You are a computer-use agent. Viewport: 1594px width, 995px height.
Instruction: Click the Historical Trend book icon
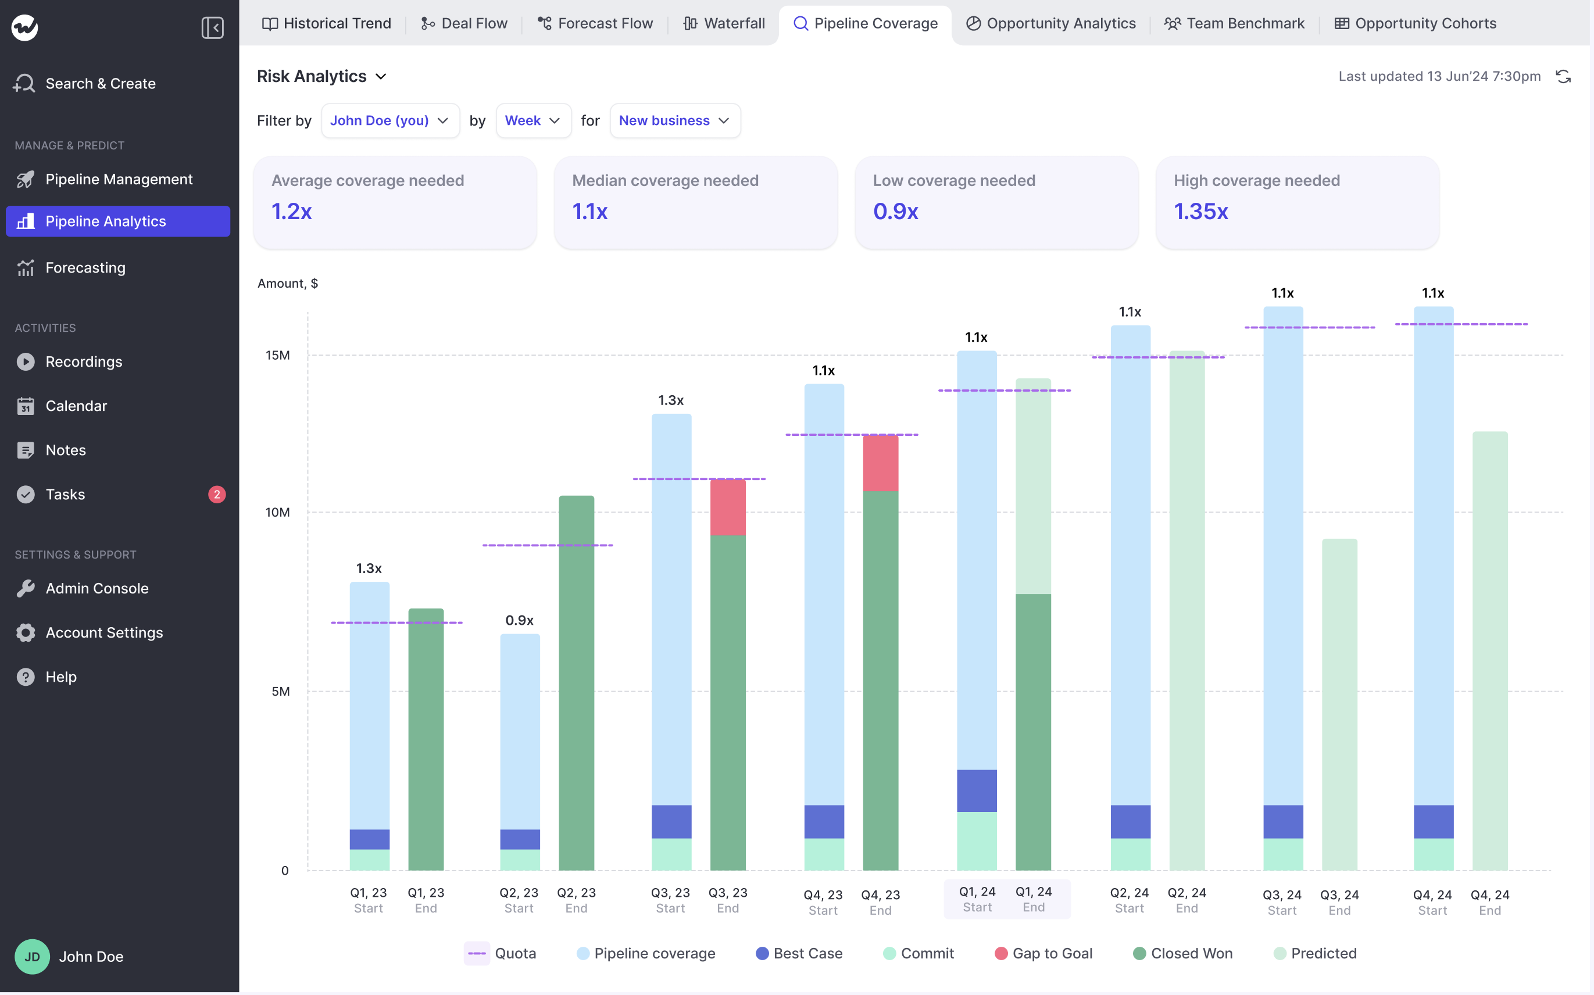(x=270, y=24)
